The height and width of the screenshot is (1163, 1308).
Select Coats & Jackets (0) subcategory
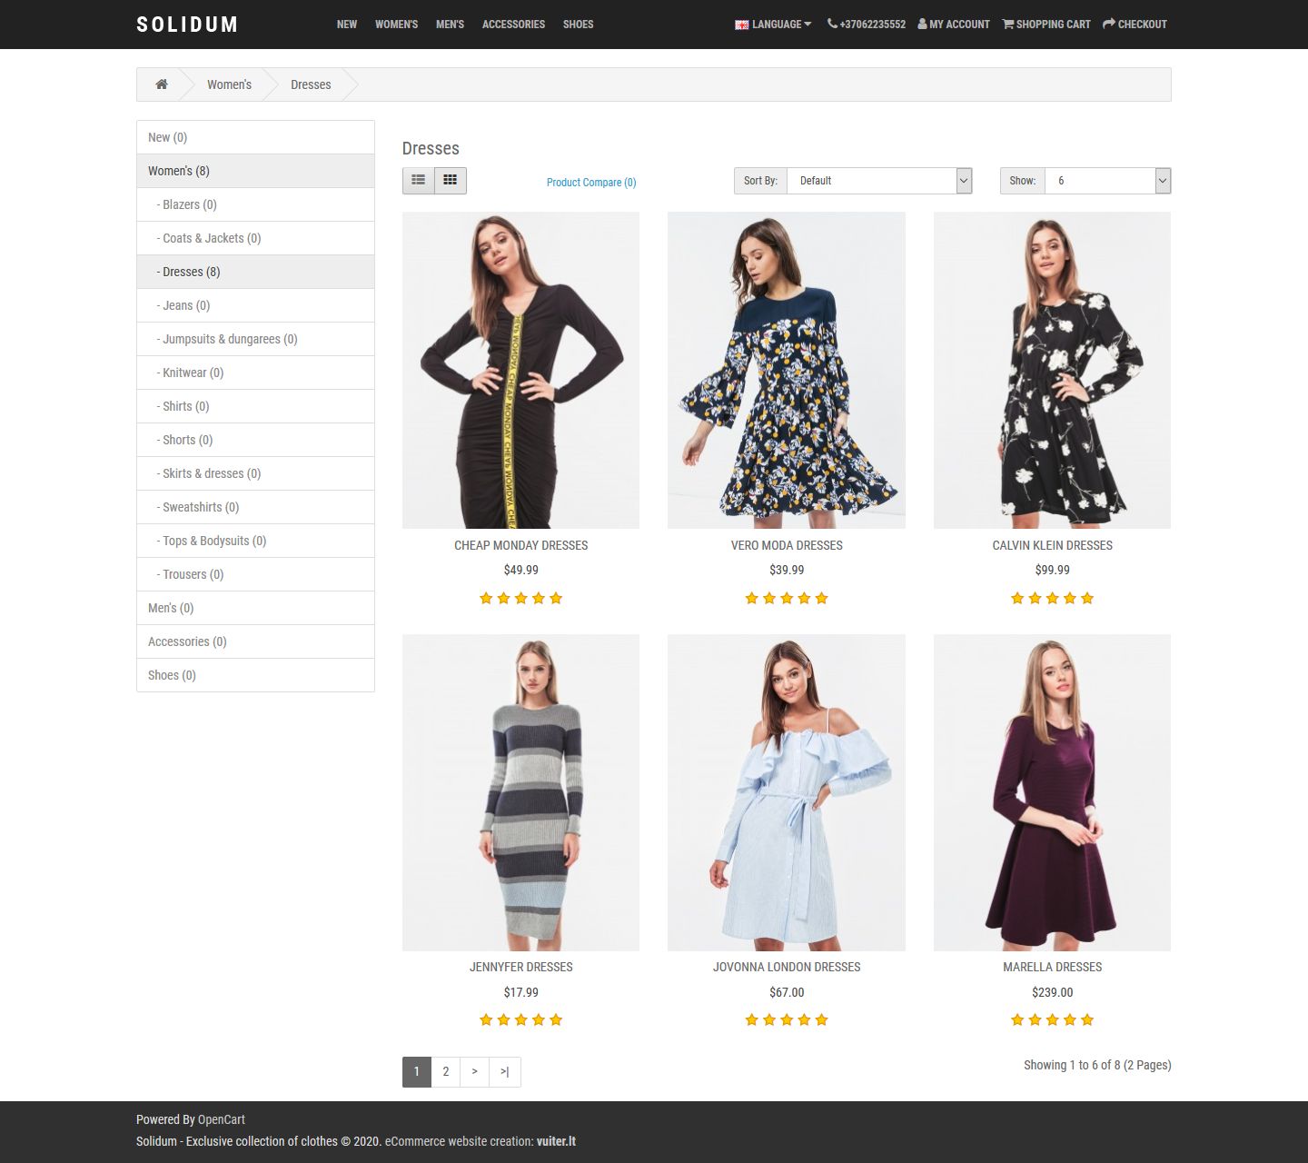pyautogui.click(x=255, y=238)
